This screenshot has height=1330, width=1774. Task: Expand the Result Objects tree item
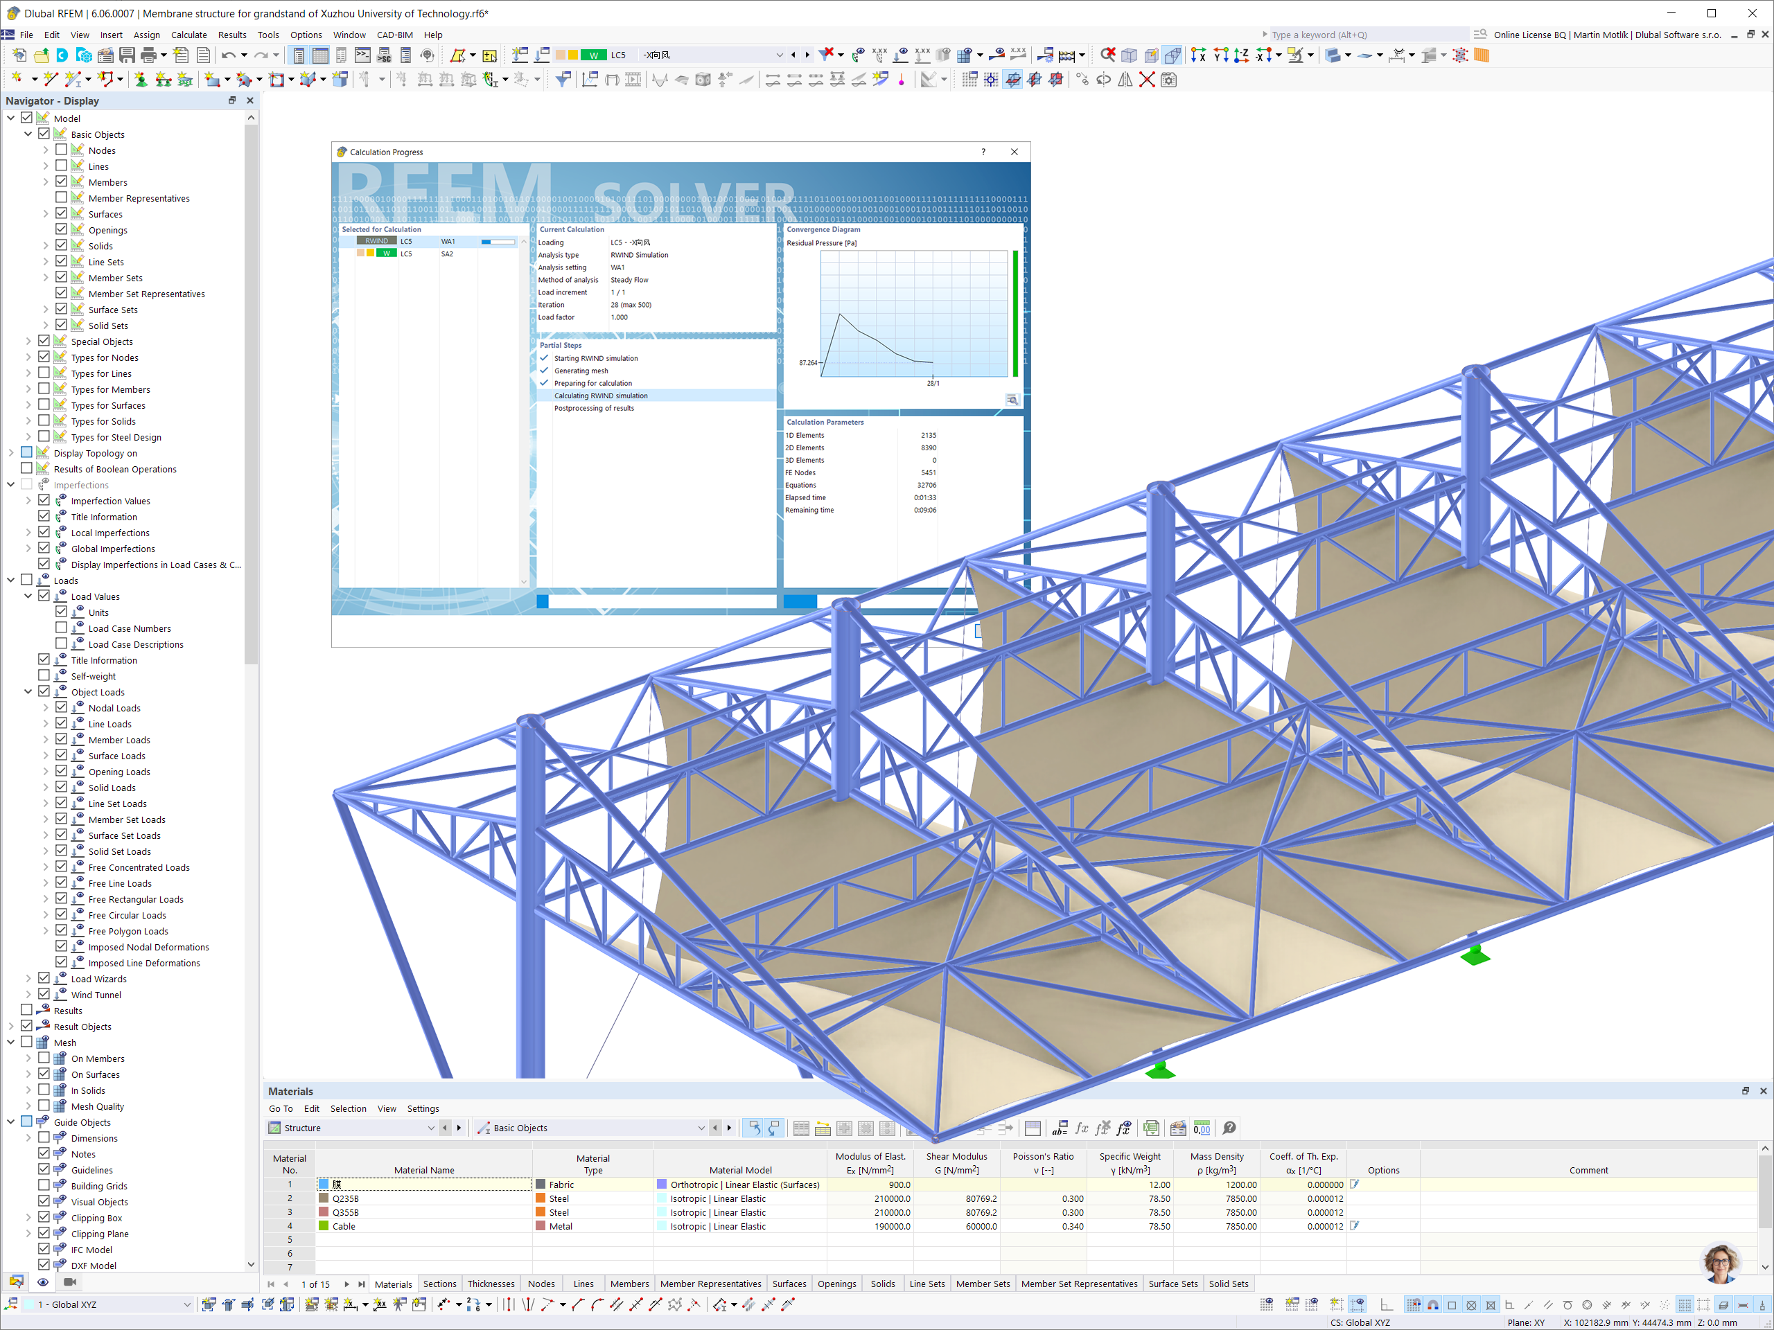tap(12, 1027)
